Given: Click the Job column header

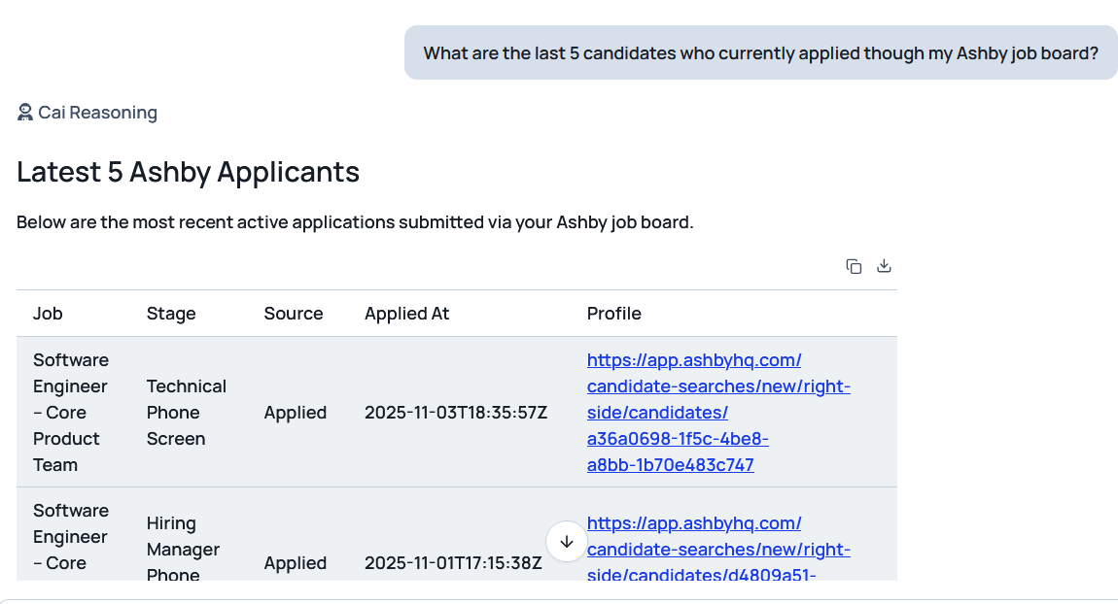Looking at the screenshot, I should point(48,314).
